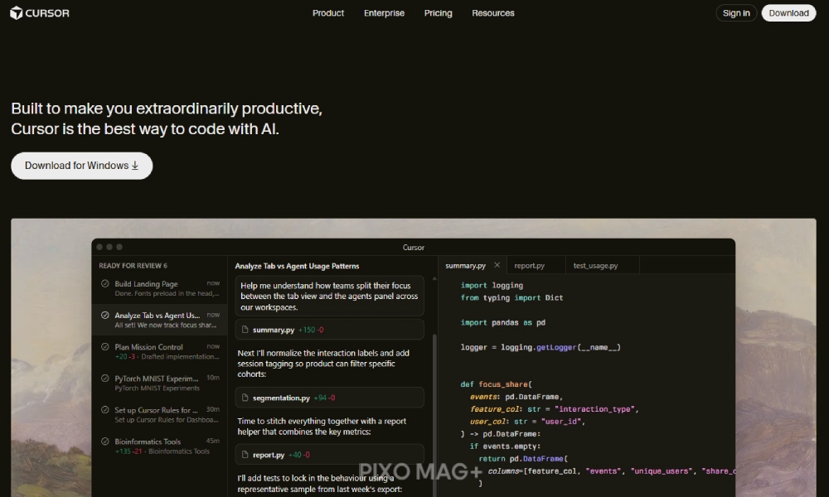Click check icon beside PyTorch MNIST
The image size is (829, 497).
click(104, 379)
